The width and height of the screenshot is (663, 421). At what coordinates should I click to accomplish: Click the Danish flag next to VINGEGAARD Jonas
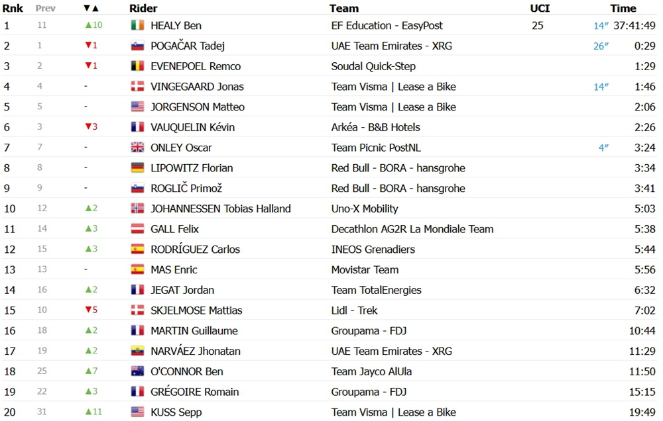point(137,86)
